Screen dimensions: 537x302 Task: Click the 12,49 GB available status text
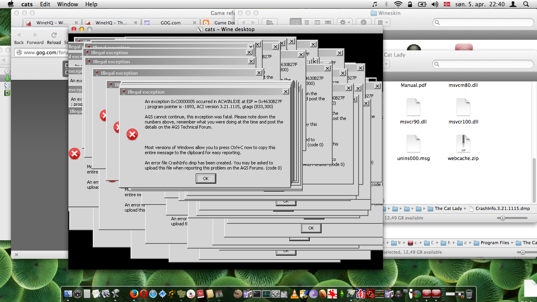404,218
